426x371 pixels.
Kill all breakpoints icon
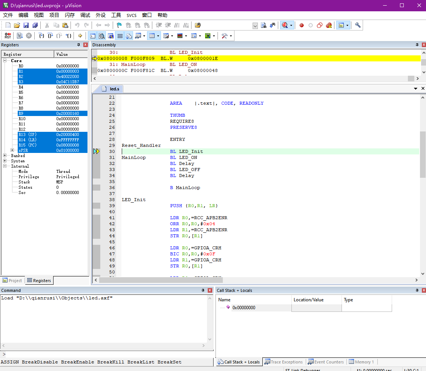point(329,25)
